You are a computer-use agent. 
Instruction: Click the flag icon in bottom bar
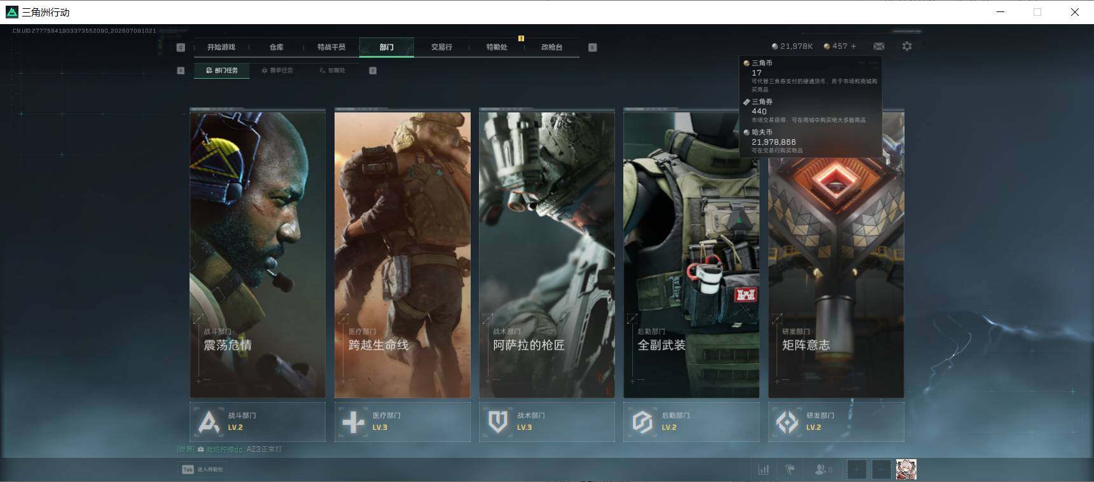[x=790, y=469]
